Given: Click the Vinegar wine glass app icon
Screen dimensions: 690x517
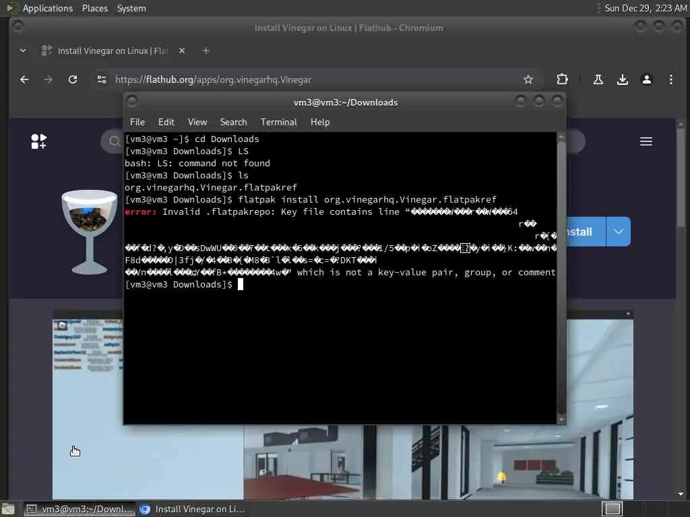Looking at the screenshot, I should [x=90, y=232].
